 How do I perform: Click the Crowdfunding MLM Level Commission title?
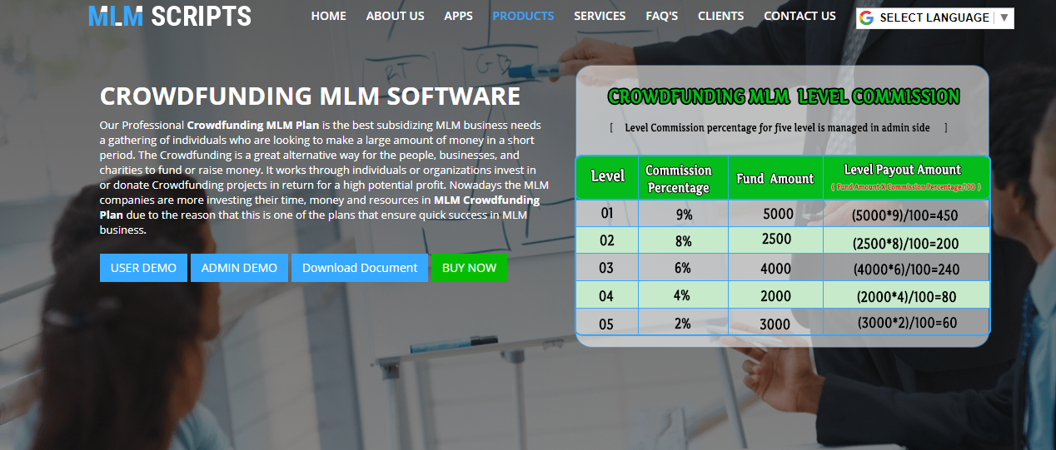tap(783, 96)
